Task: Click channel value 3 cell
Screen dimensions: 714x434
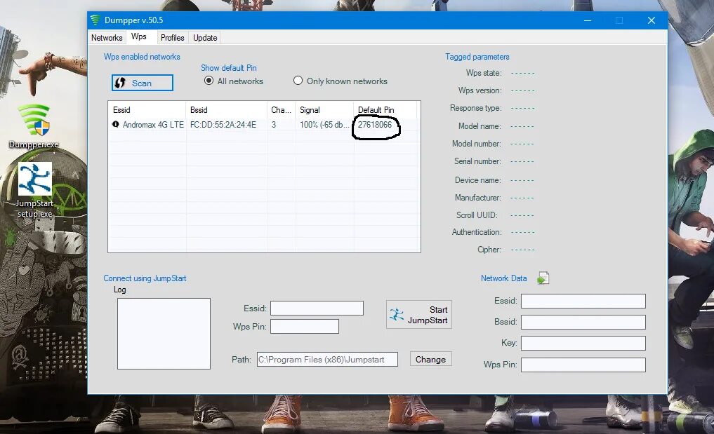Action: pos(274,124)
